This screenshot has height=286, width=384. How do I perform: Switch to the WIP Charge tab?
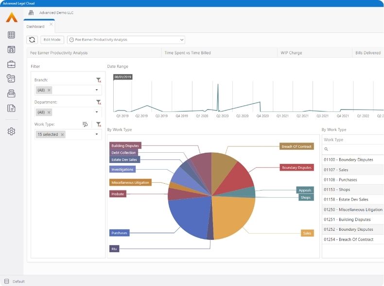(291, 52)
